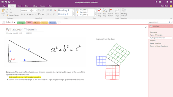
Task: Apply the Heading 1 style
Action: coord(64,10)
